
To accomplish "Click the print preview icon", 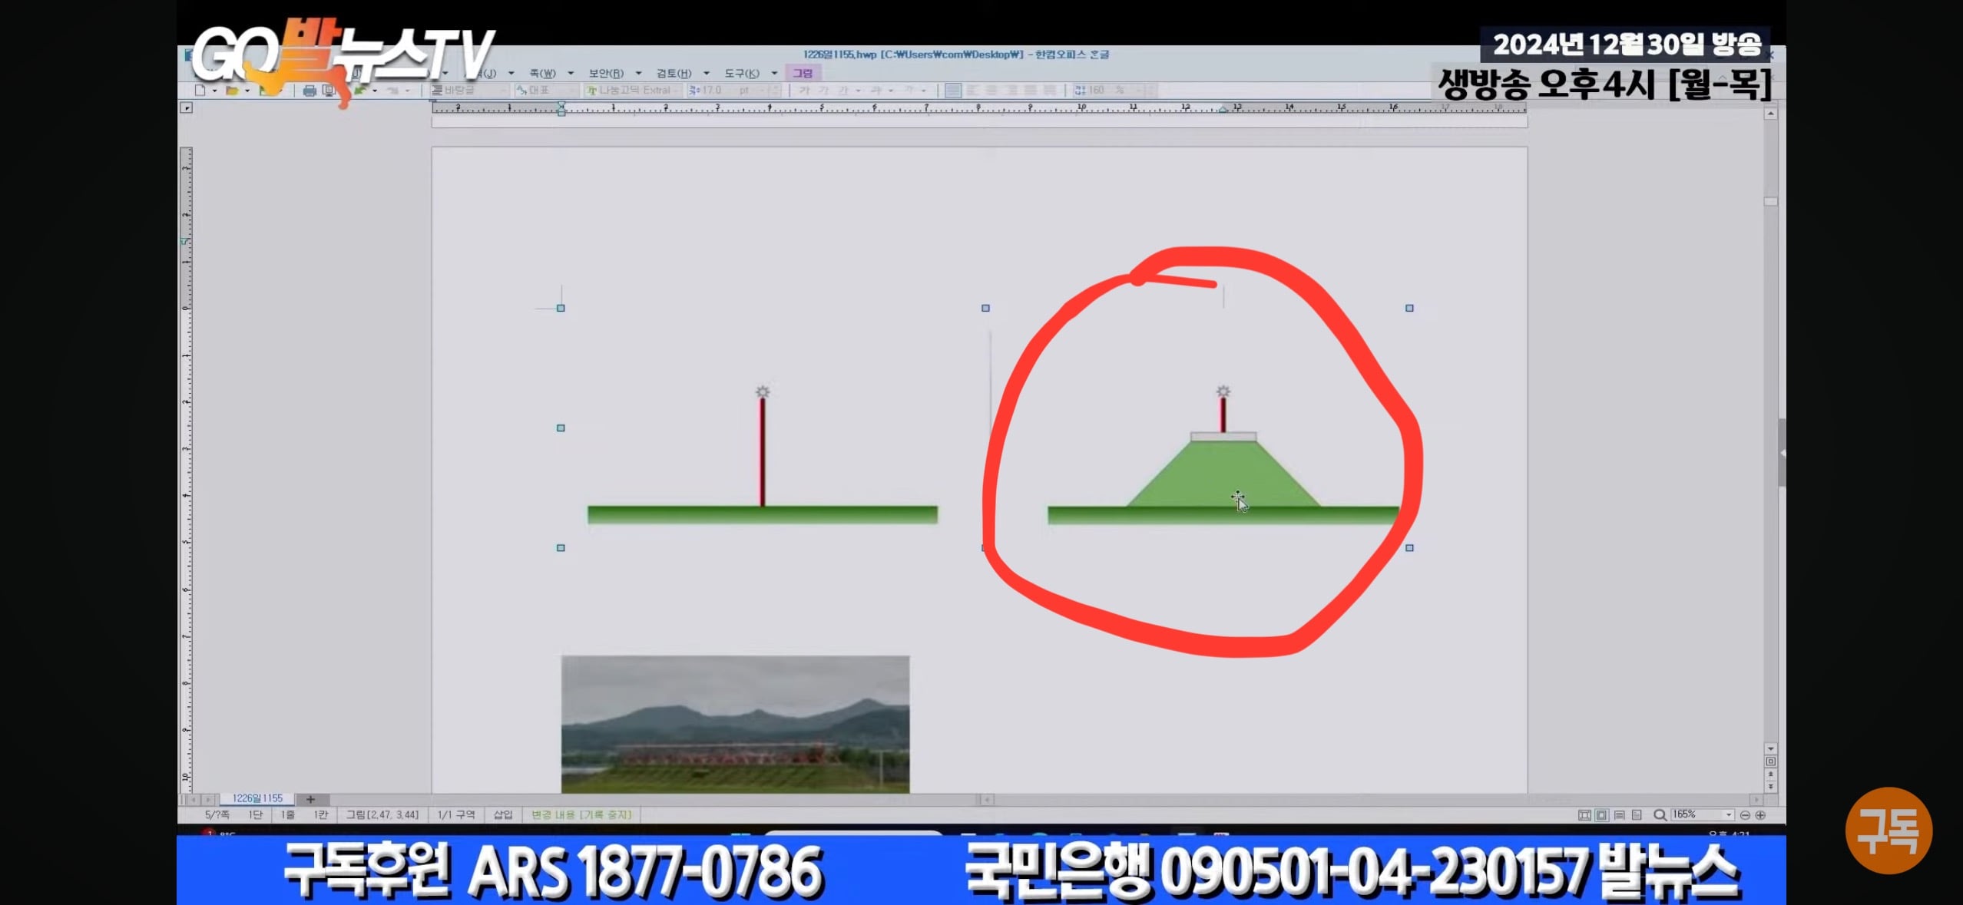I will tap(329, 91).
